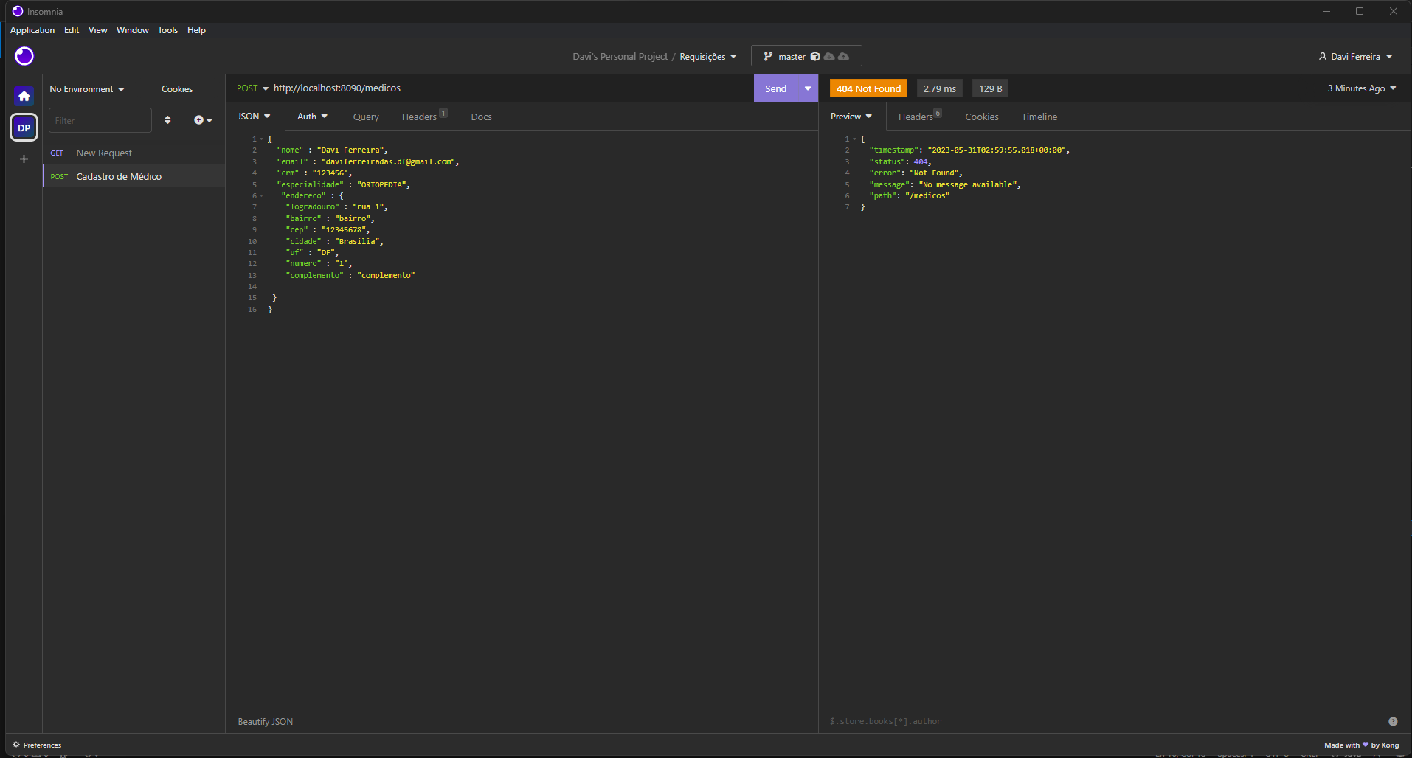Click the "path" line in response
1412x758 pixels.
pyautogui.click(x=910, y=196)
